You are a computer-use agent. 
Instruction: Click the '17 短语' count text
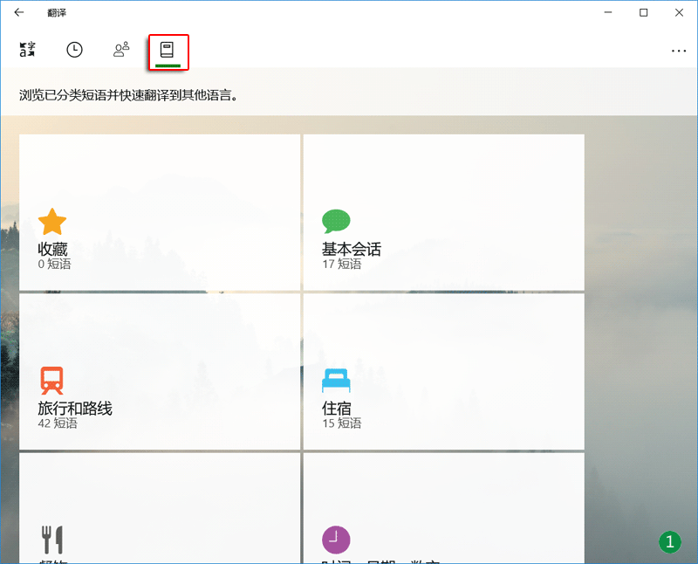(x=342, y=265)
